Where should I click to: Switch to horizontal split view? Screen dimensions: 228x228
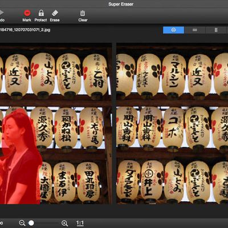[x=195, y=30]
